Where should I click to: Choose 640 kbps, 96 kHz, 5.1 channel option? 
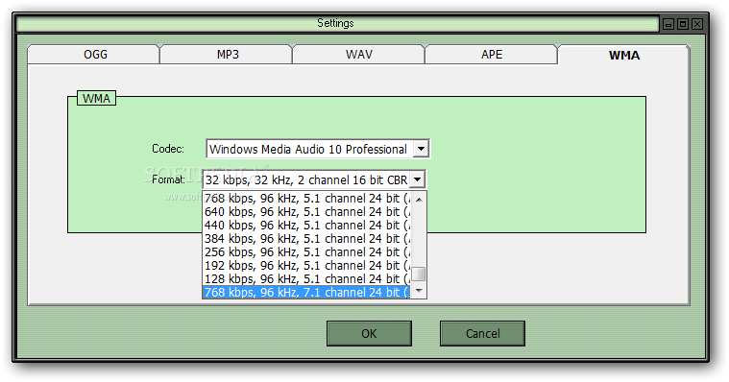pyautogui.click(x=307, y=212)
